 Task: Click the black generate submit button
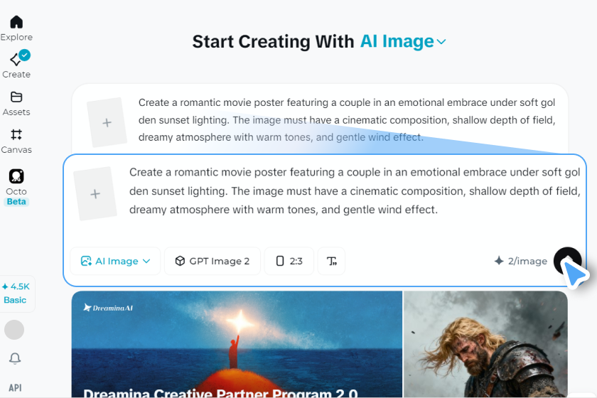[x=567, y=261]
